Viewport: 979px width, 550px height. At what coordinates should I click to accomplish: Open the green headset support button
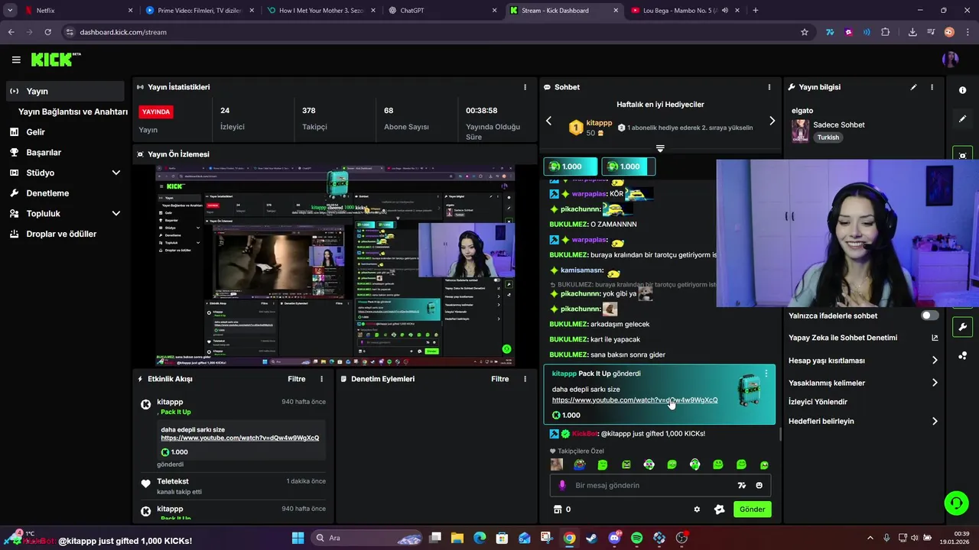pyautogui.click(x=956, y=503)
